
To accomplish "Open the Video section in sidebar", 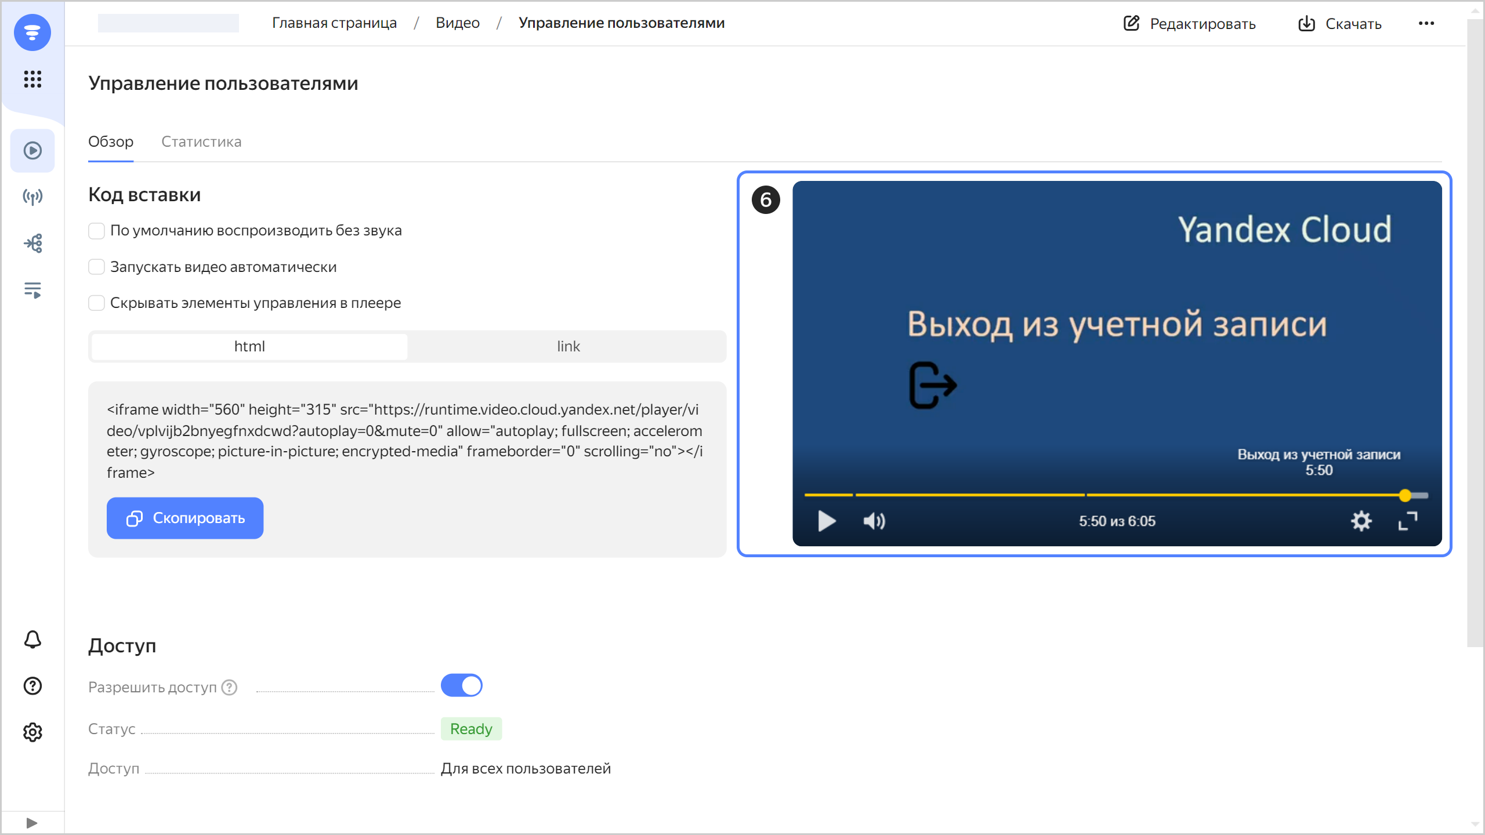I will pos(32,151).
